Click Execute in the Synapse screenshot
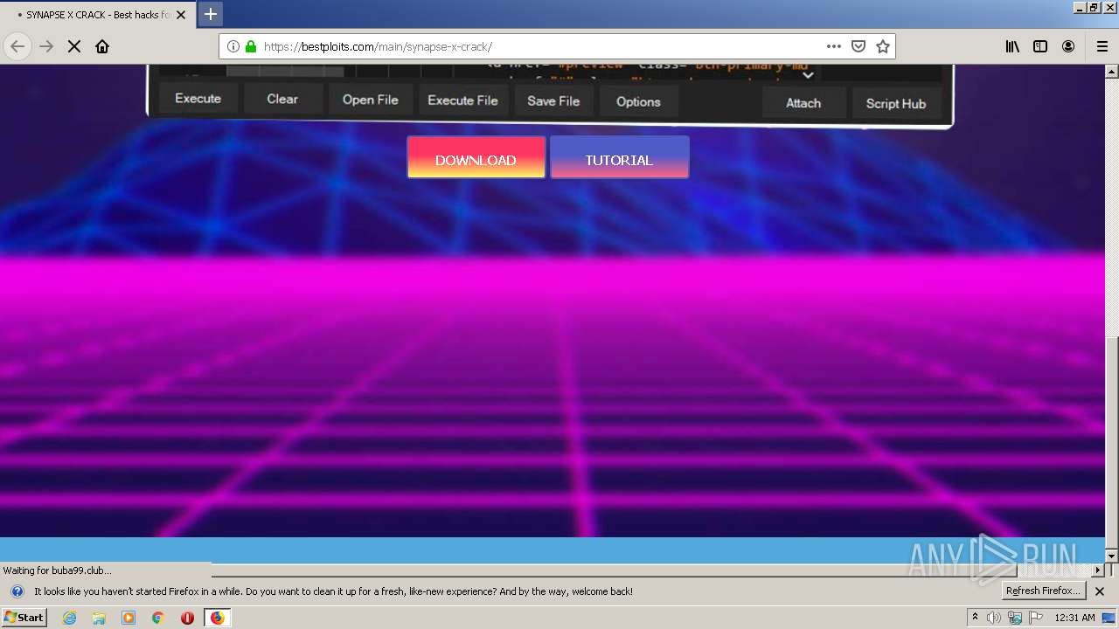 198,98
